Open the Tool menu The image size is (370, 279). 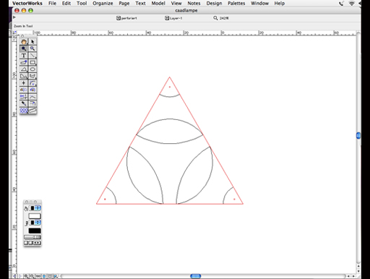(x=82, y=4)
